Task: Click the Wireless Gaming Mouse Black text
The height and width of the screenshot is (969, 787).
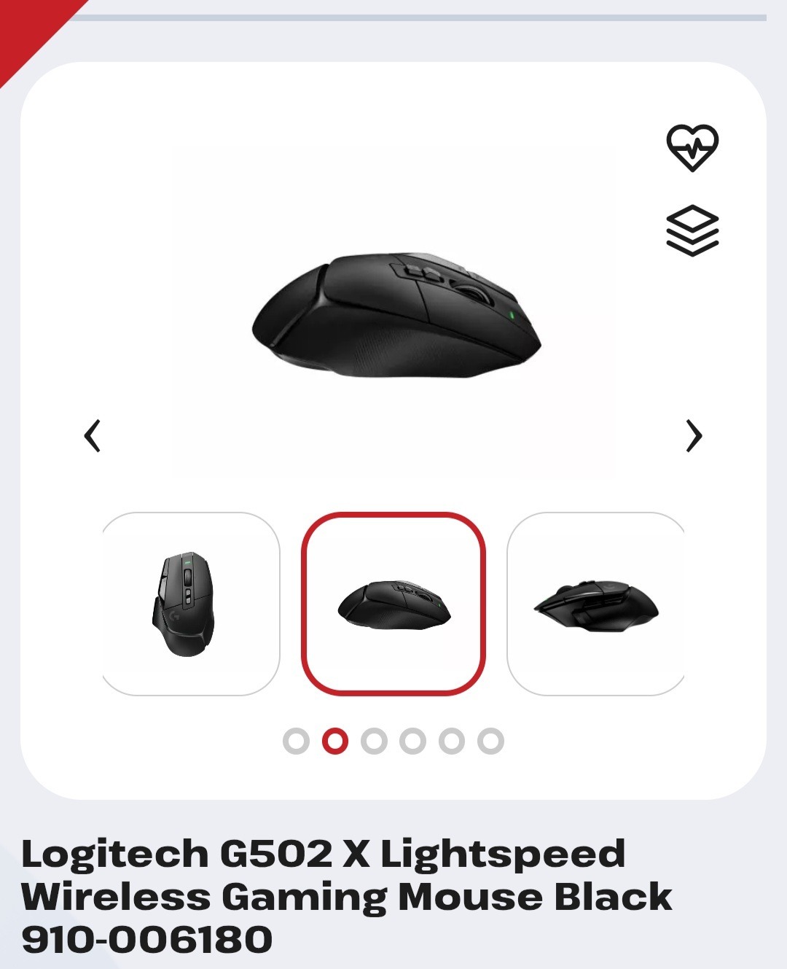Action: 347,897
